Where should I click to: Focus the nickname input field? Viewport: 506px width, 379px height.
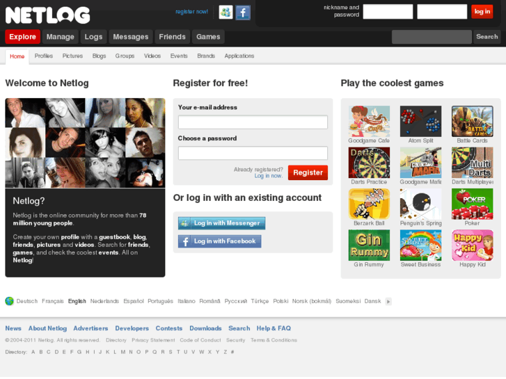[x=388, y=12]
